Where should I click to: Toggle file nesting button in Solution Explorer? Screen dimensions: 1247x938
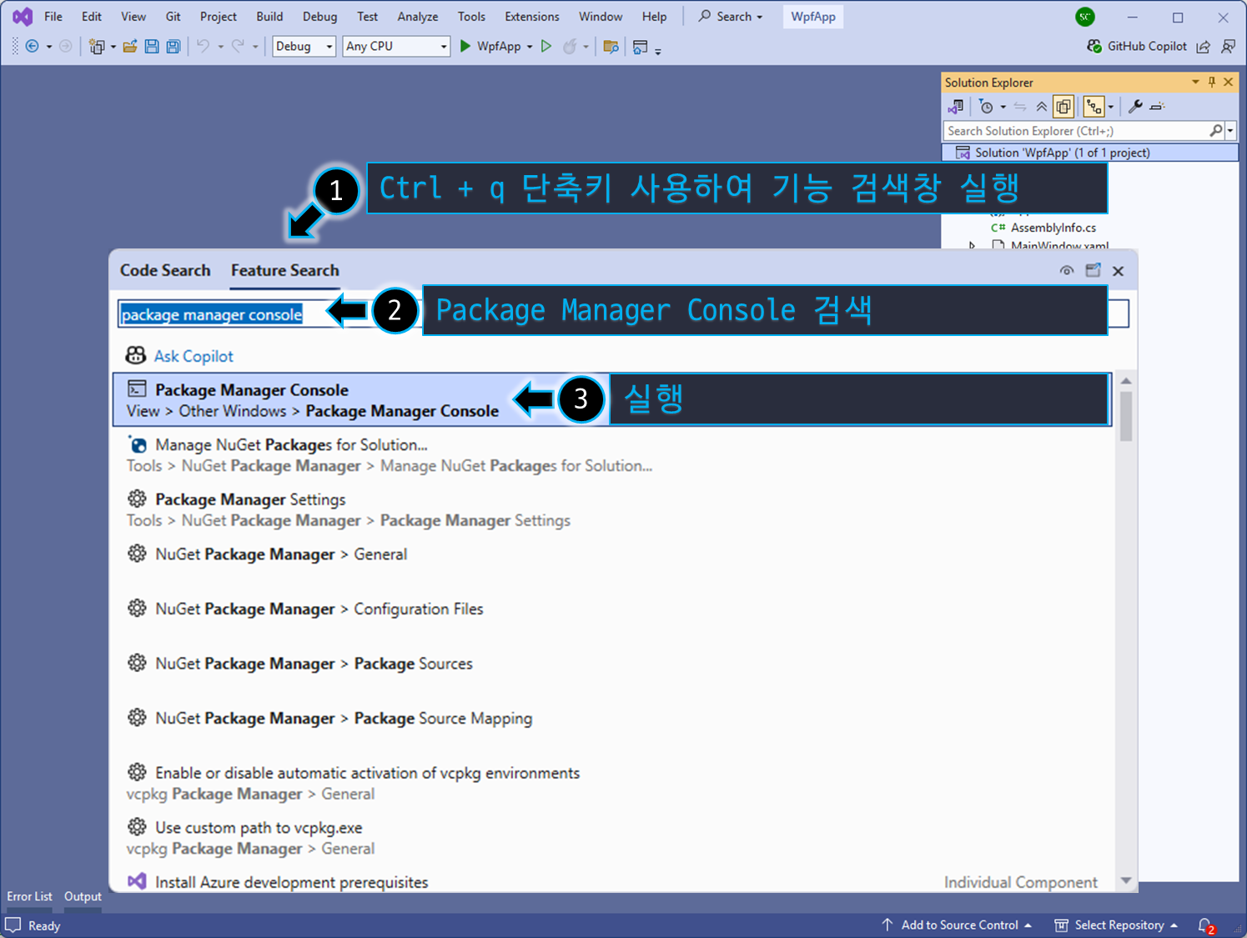pyautogui.click(x=1094, y=107)
